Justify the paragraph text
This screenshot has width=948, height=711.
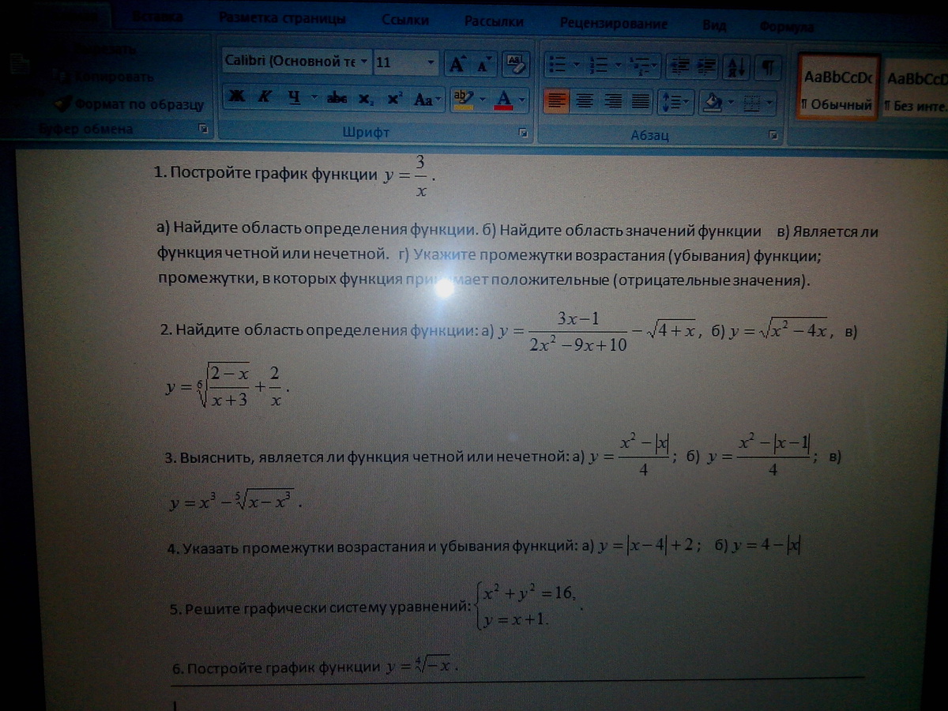(641, 100)
